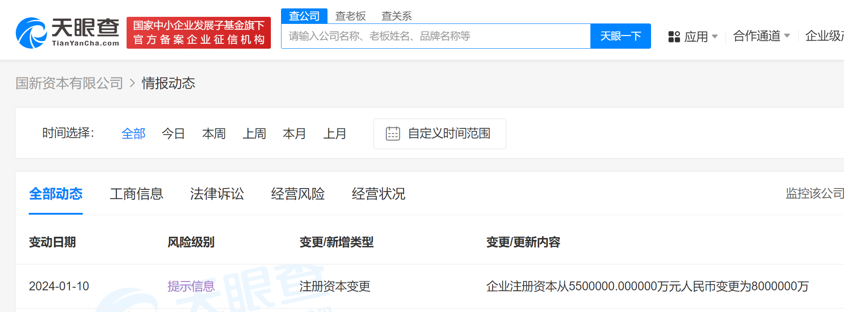
Task: Open 国新资本有限公司 breadcrumb link
Action: [x=69, y=83]
